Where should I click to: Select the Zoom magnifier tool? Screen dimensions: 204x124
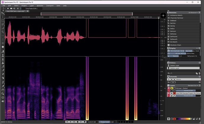[3, 94]
